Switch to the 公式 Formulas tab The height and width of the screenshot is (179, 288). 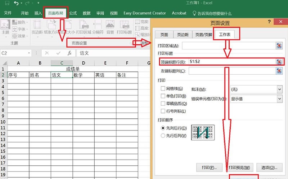pyautogui.click(x=73, y=13)
